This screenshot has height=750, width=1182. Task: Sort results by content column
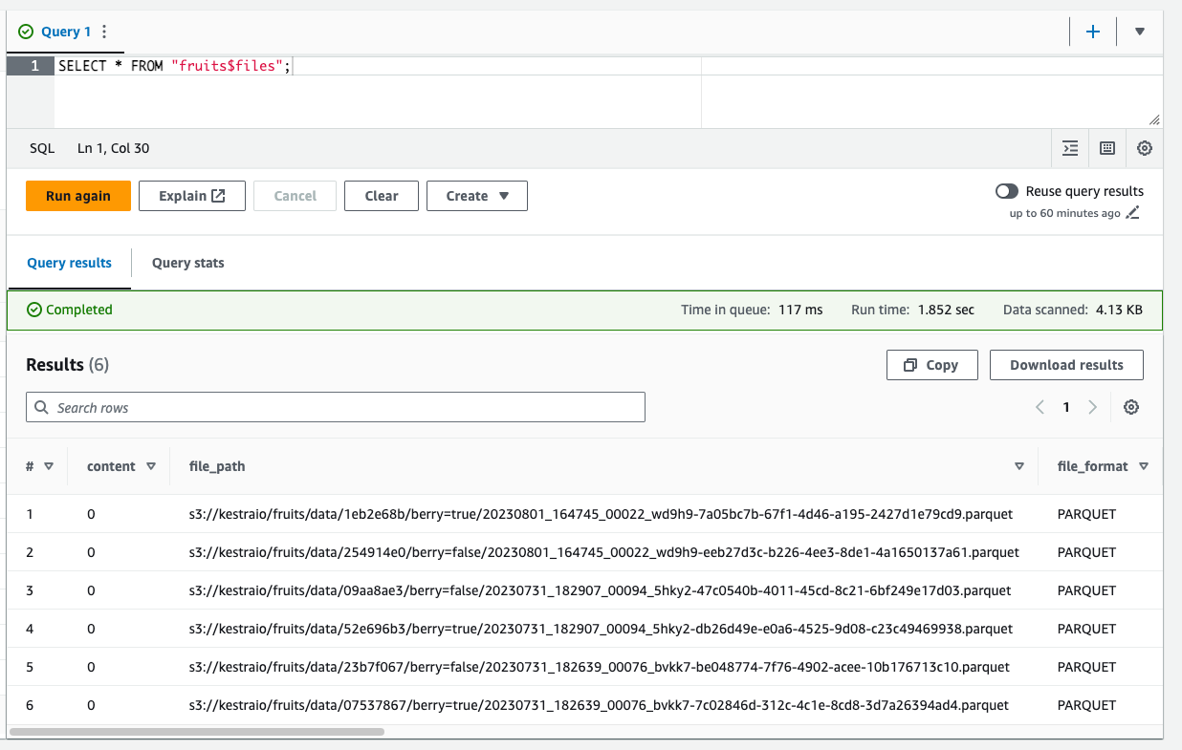click(151, 466)
